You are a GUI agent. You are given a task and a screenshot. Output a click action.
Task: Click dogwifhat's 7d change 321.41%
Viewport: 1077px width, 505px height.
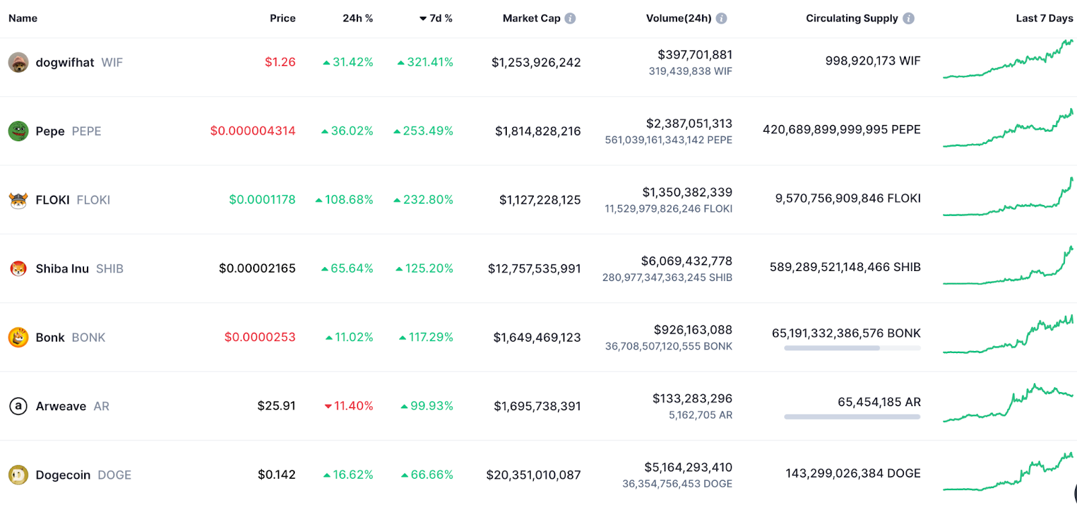[425, 62]
